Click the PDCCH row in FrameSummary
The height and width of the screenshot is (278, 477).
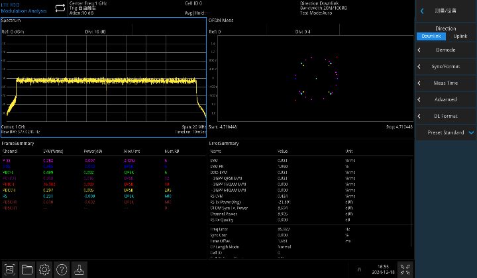click(103, 190)
